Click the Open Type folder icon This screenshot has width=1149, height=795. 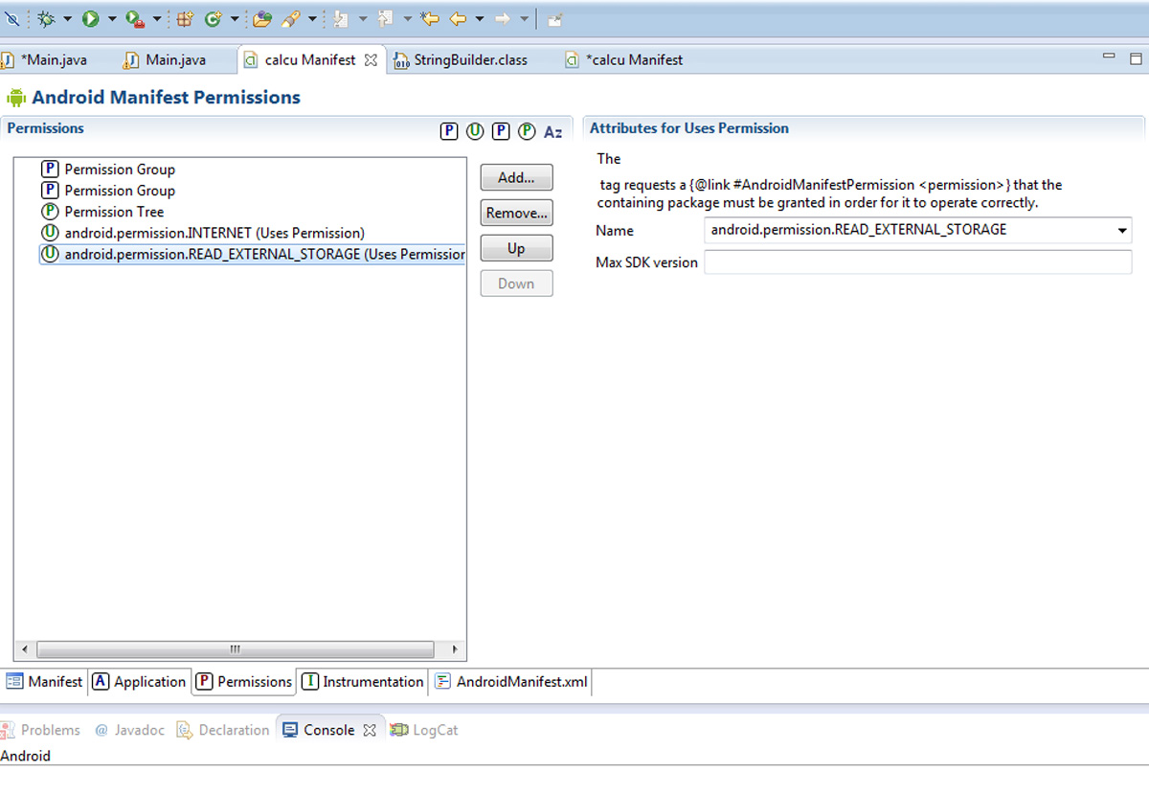(261, 18)
